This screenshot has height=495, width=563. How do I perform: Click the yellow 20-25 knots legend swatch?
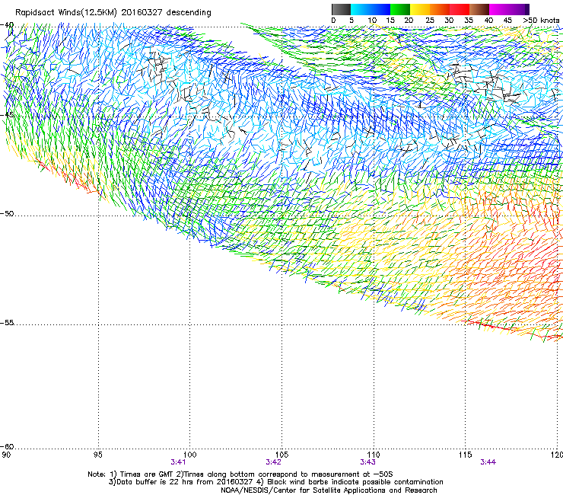click(420, 9)
